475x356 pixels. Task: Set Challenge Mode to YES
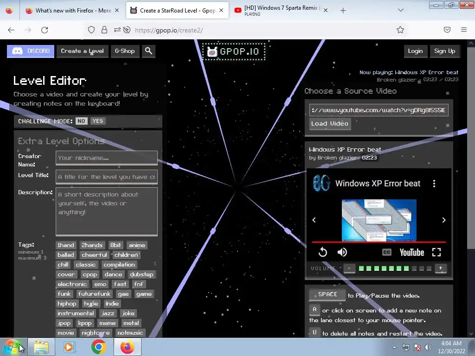point(97,121)
